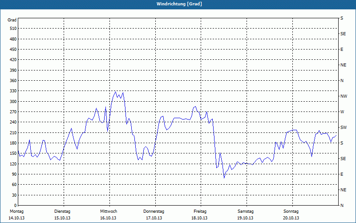Click the Sonntag day label
356x223 pixels.
[291, 211]
